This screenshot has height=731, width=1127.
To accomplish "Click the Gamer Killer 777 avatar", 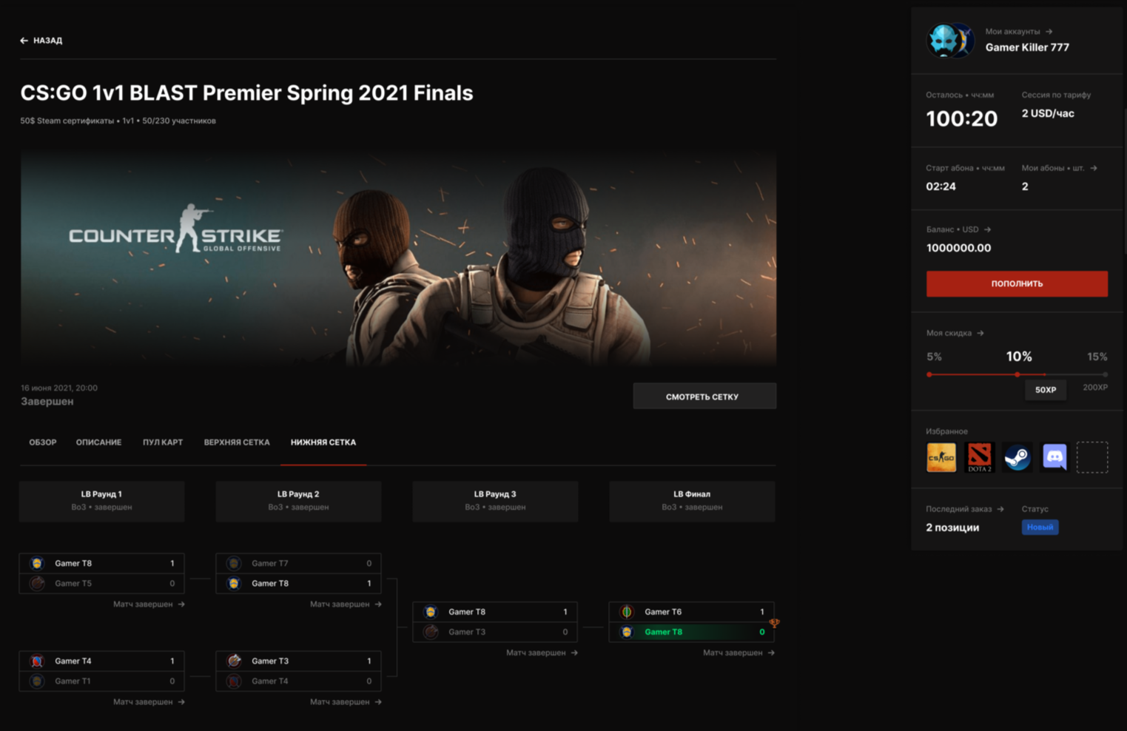I will click(x=950, y=40).
